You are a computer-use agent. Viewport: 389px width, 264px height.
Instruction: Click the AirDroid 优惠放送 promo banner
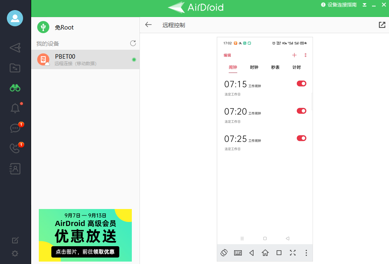click(85, 235)
